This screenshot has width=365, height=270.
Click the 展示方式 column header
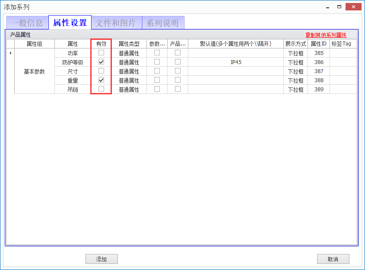[x=295, y=44]
